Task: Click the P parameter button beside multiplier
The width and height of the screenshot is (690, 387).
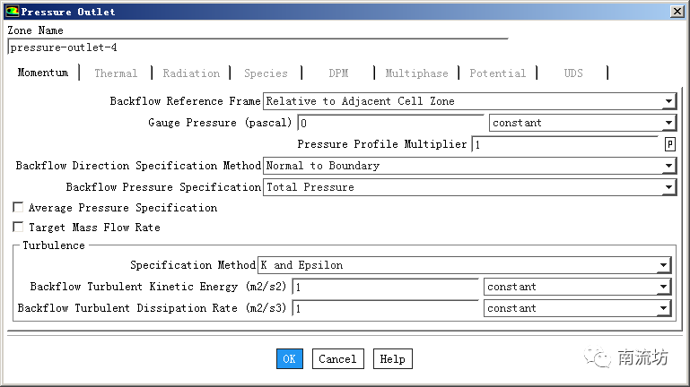Action: 669,144
